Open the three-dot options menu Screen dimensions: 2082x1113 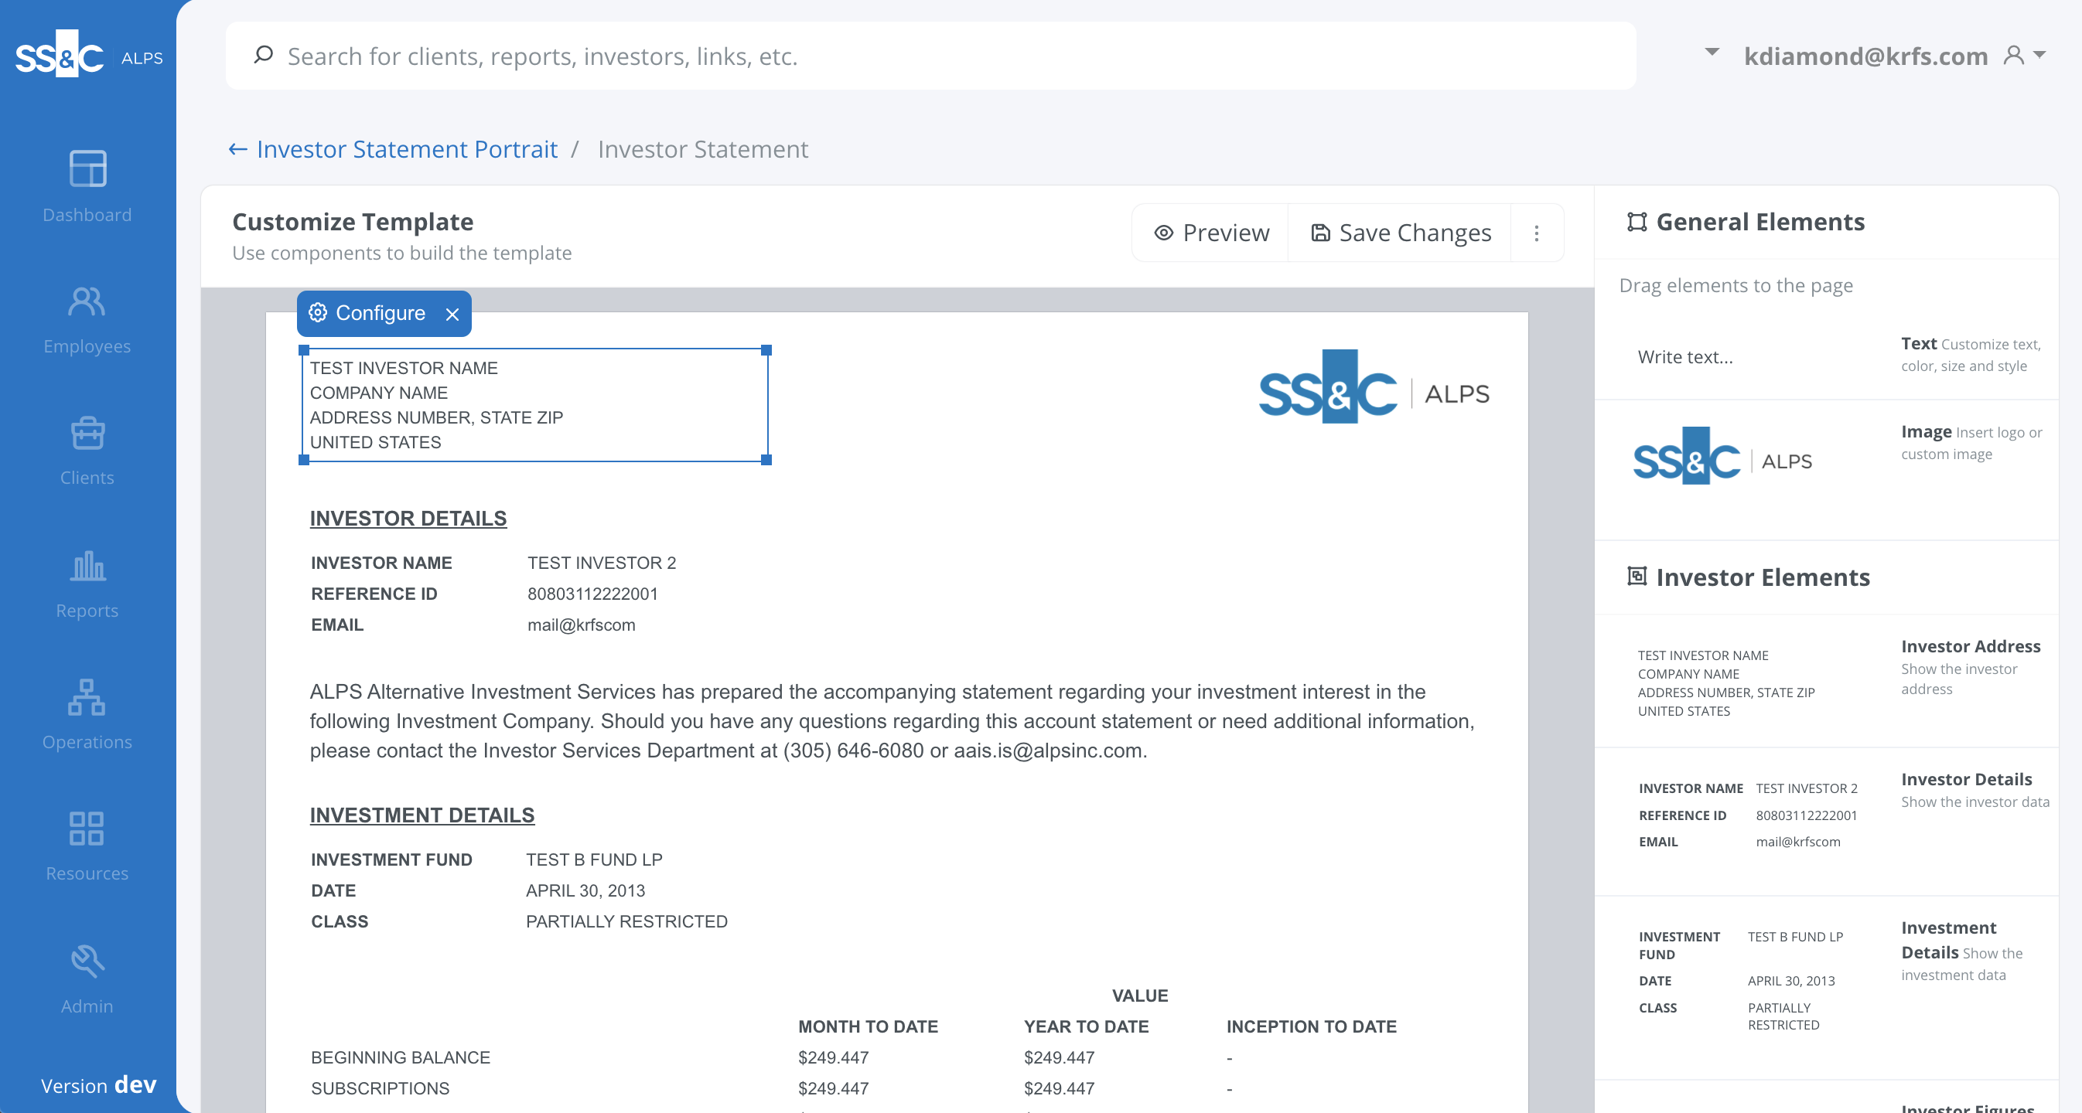pyautogui.click(x=1537, y=233)
